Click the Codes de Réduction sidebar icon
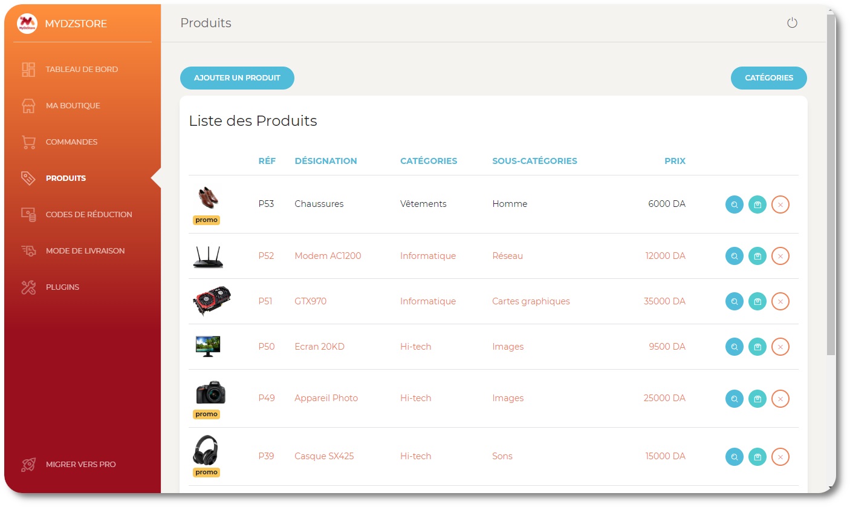Image resolution: width=850 pixels, height=507 pixels. tap(28, 214)
